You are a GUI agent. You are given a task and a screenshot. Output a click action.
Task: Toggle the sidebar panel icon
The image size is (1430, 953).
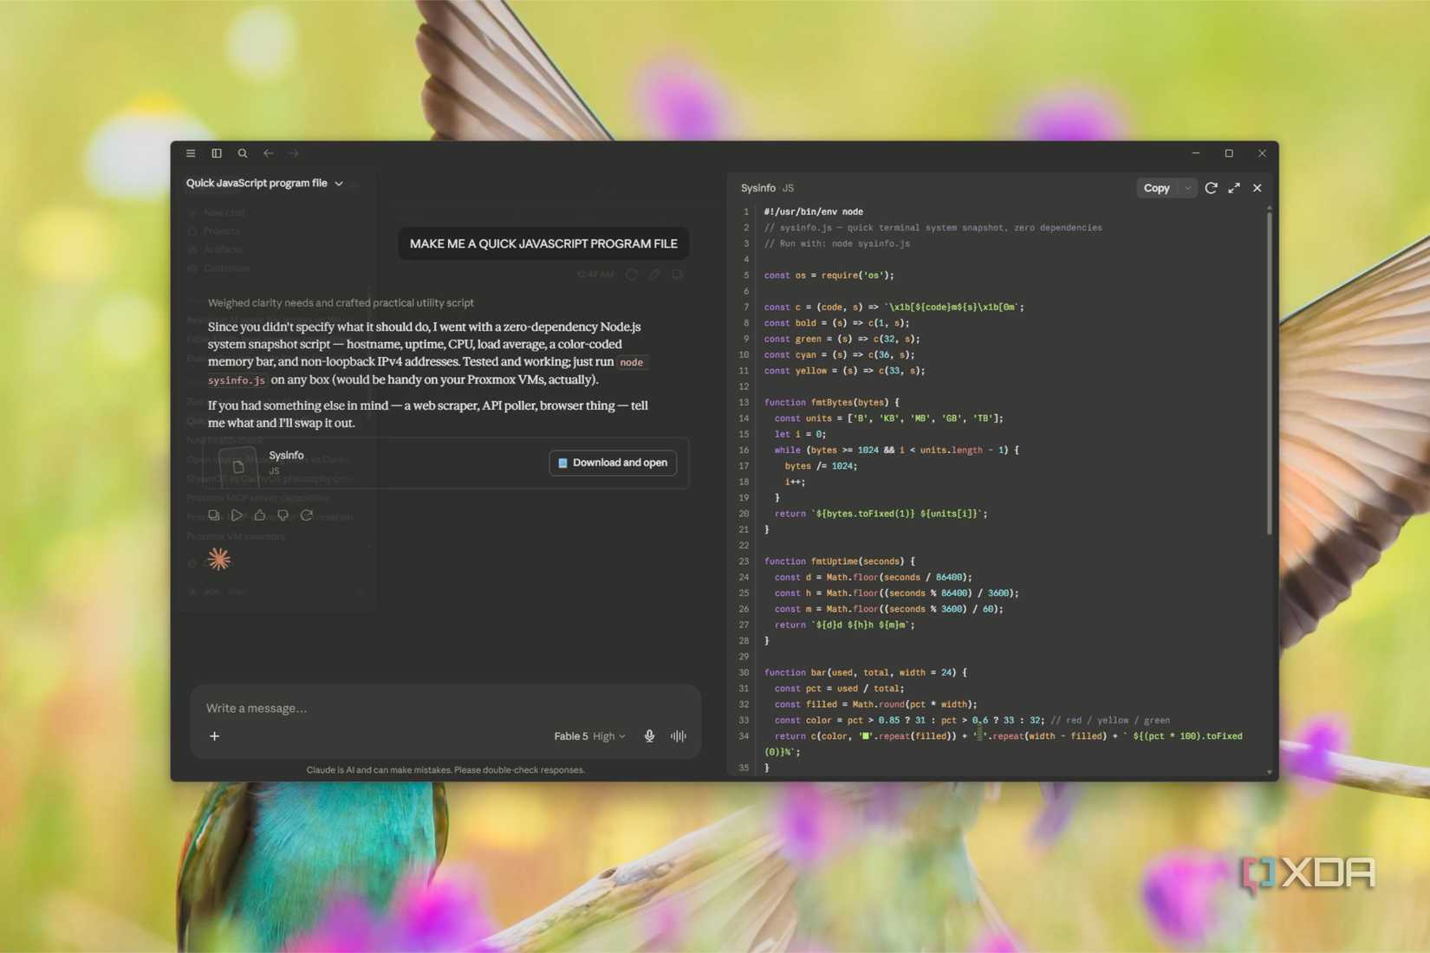217,153
